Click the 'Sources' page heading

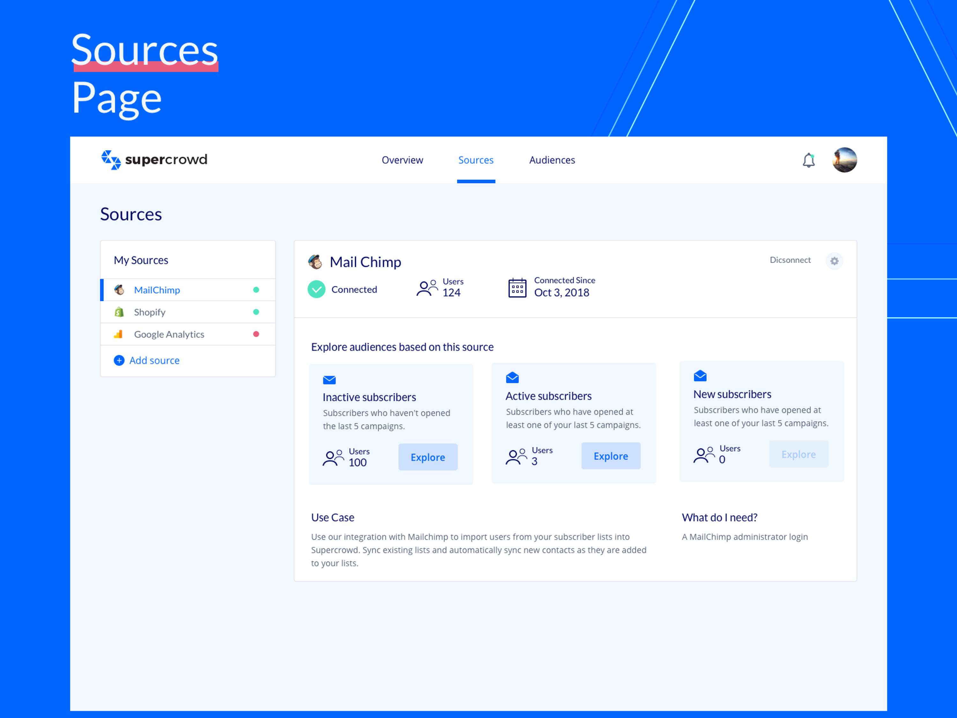(x=131, y=214)
